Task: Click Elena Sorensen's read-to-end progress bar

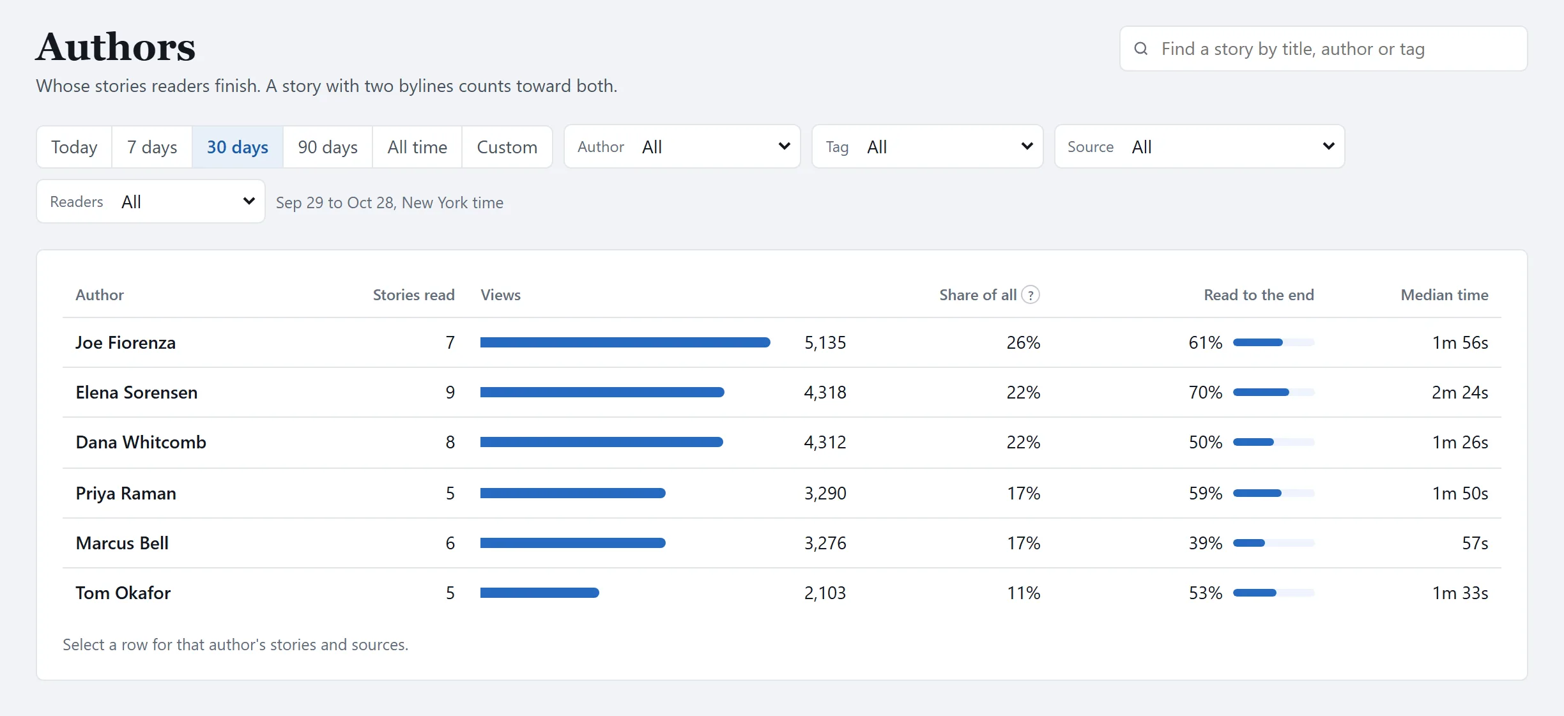Action: pos(1274,392)
